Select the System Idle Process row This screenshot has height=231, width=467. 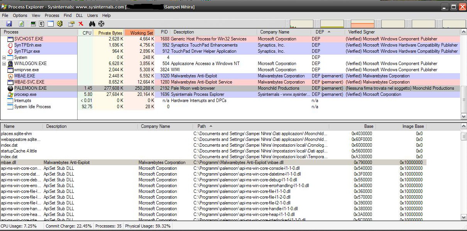230,107
